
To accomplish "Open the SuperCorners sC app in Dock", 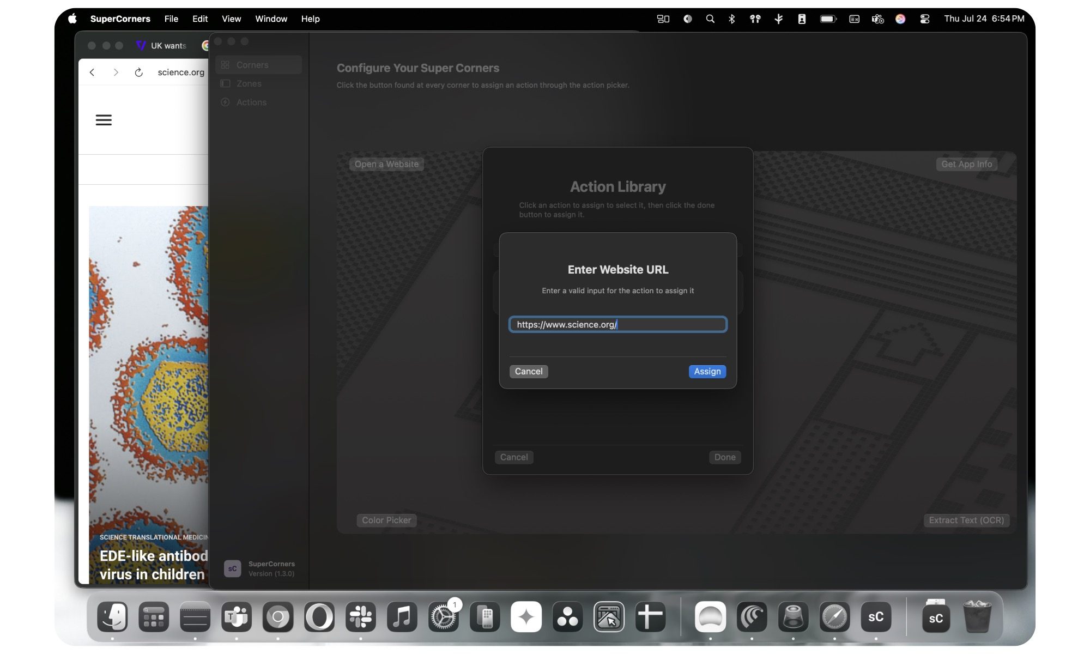I will 876,617.
